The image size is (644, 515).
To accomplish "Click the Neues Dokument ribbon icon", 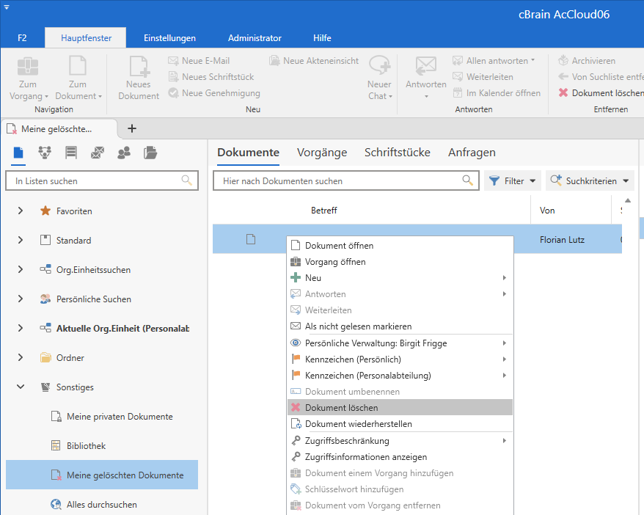I will pyautogui.click(x=138, y=67).
